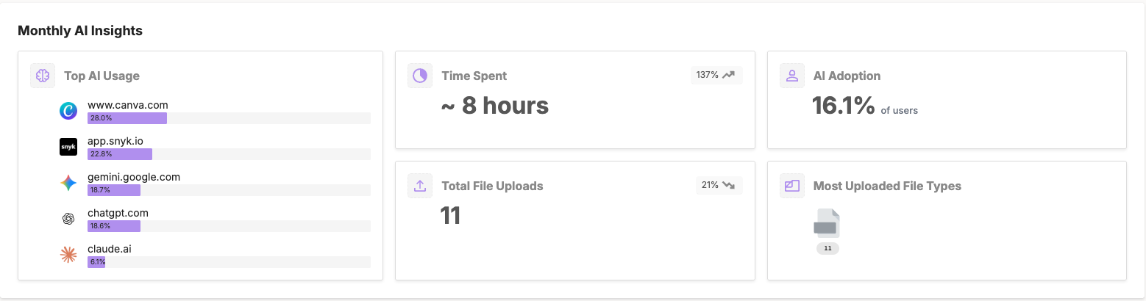The height and width of the screenshot is (301, 1146).
Task: Click the Snyk logo icon
Action: (68, 147)
